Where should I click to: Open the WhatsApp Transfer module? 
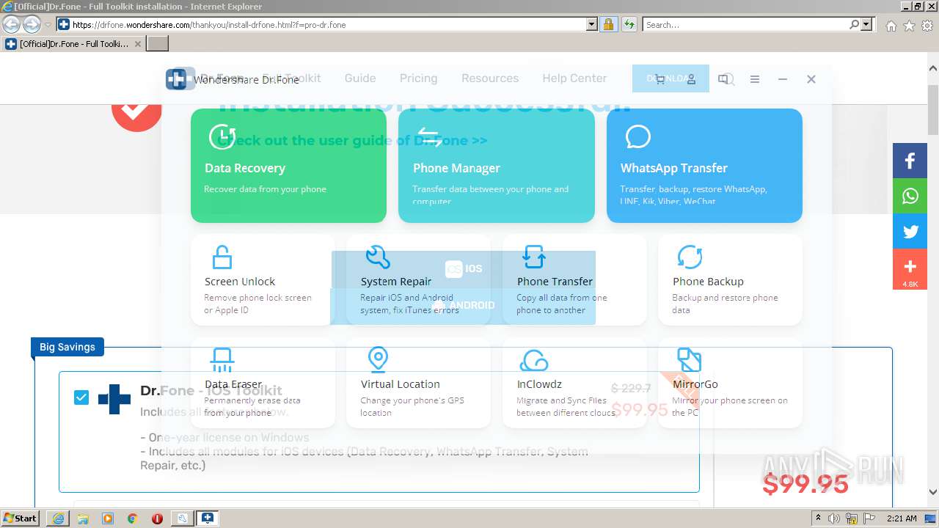[704, 166]
